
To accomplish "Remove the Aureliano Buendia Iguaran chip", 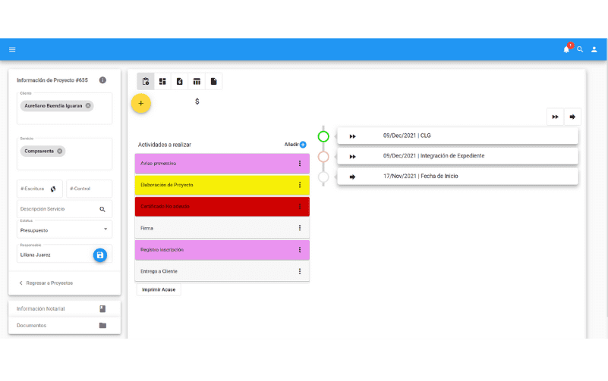I will (x=88, y=106).
